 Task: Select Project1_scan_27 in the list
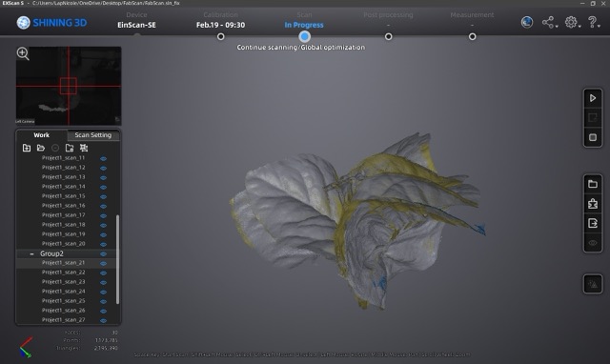(64, 319)
